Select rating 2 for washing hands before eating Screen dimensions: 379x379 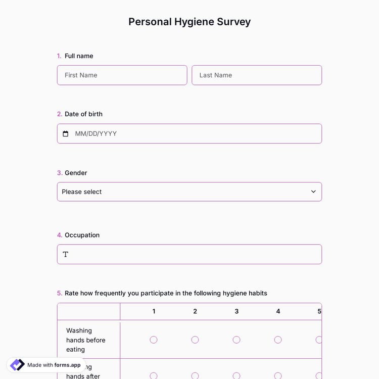pos(195,340)
